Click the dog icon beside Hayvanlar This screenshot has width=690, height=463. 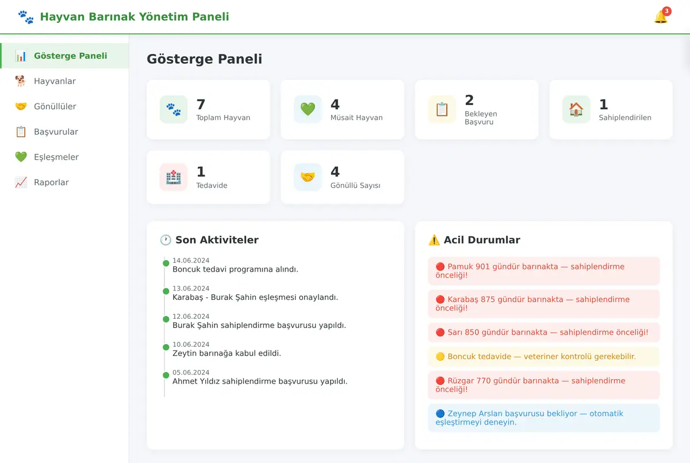pos(21,81)
